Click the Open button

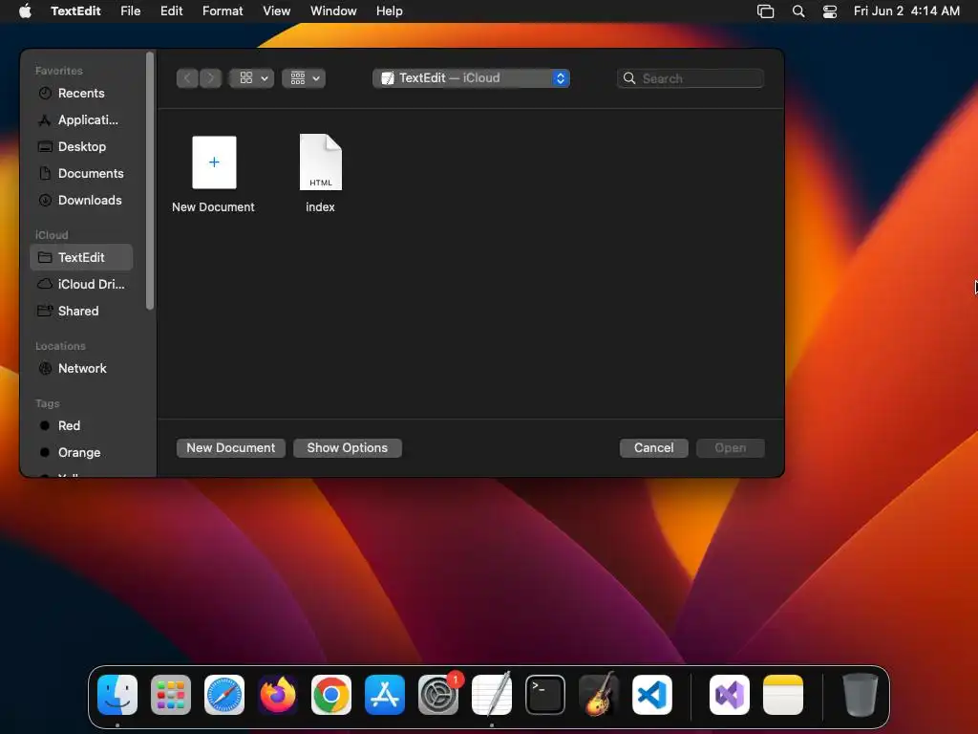(x=731, y=447)
